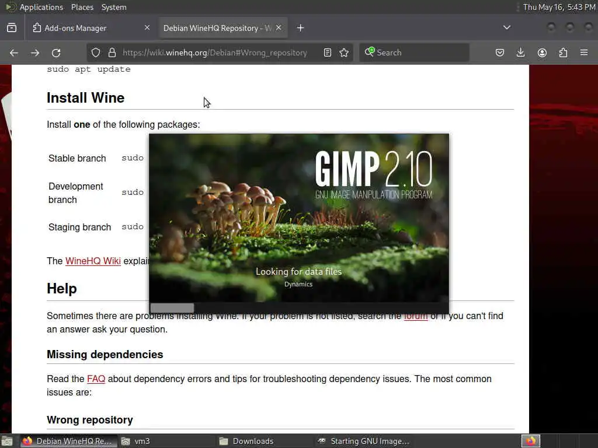Click the "Staging branch" table cell
598x448 pixels.
(79, 228)
